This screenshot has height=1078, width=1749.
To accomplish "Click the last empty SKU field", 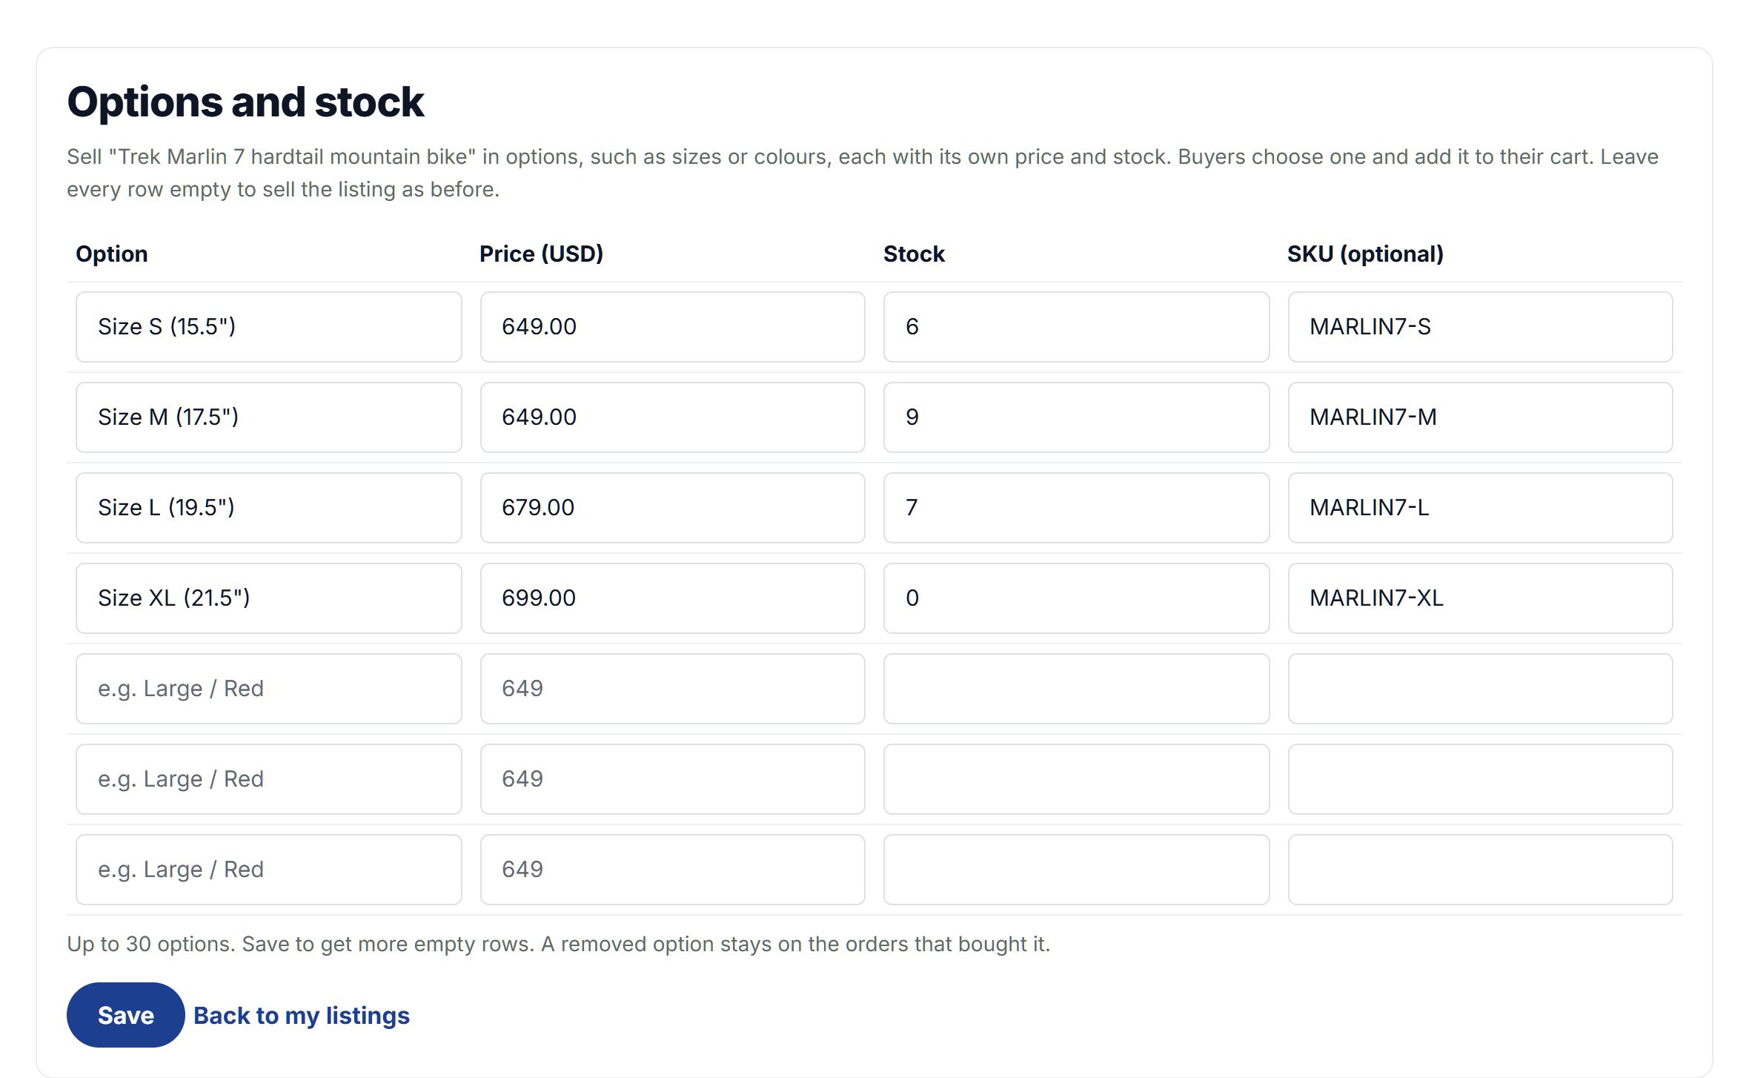I will pyautogui.click(x=1480, y=870).
